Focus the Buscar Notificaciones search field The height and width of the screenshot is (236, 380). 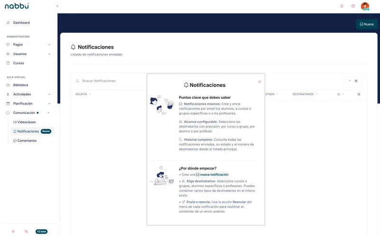pos(109,81)
